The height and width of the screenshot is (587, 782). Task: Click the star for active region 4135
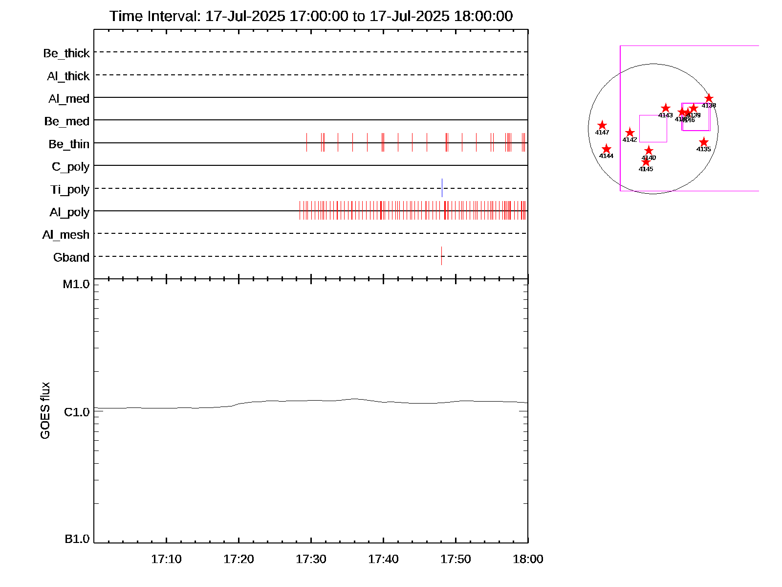pyautogui.click(x=703, y=142)
